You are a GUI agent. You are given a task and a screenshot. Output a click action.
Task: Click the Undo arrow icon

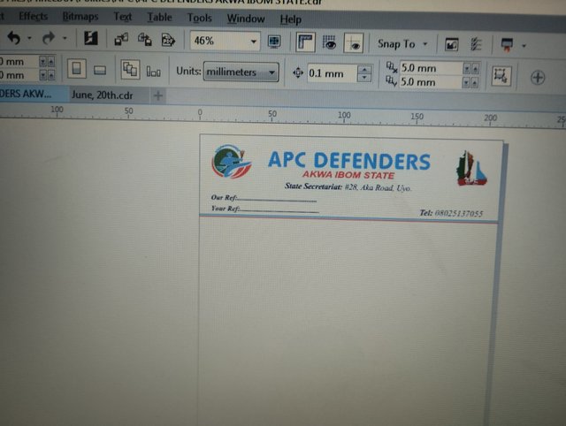pyautogui.click(x=14, y=37)
